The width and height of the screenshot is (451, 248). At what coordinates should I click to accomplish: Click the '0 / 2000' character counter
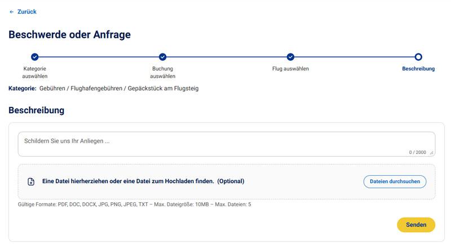[417, 152]
